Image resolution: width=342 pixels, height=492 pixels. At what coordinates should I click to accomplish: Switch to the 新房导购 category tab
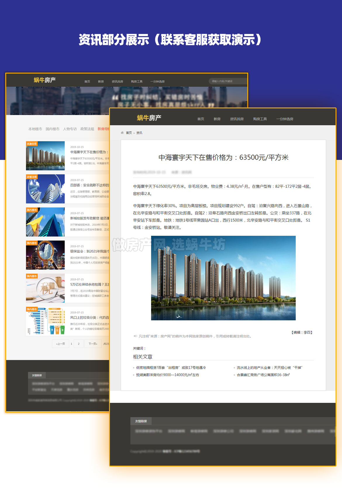pos(103,129)
